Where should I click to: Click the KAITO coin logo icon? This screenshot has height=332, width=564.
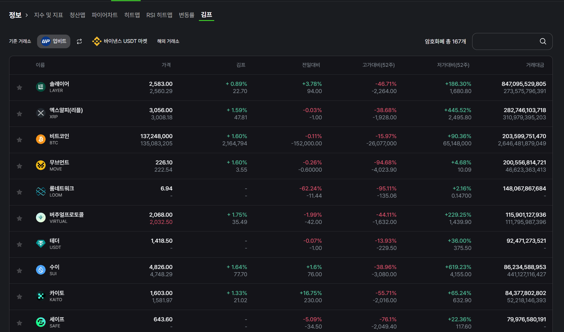[41, 296]
